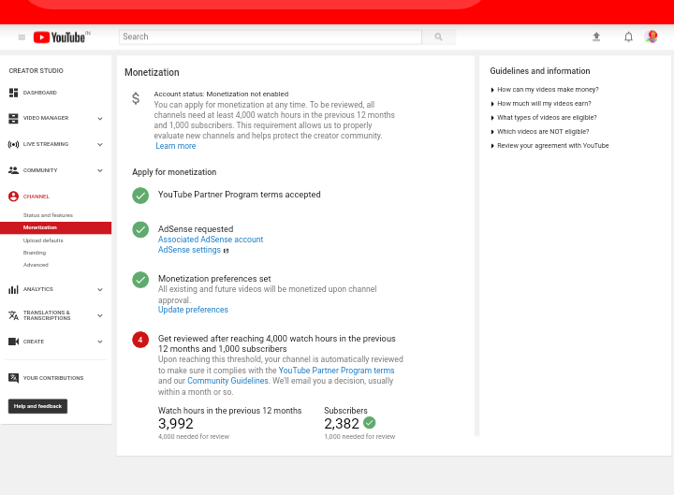Screen dimensions: 674x495
Task: Click the Guidelines and information heading
Action: [540, 71]
